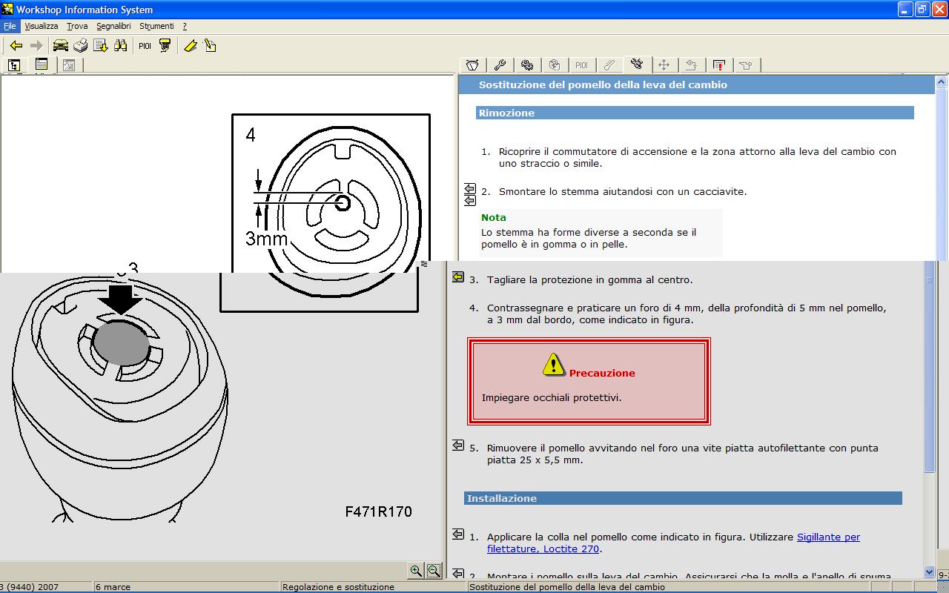
Task: Open the wrench tab
Action: click(500, 65)
